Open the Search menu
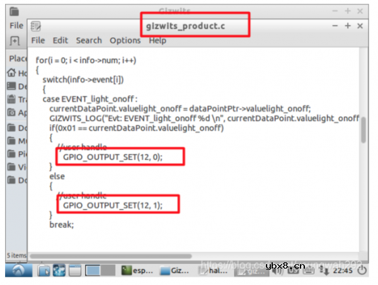 coord(89,40)
